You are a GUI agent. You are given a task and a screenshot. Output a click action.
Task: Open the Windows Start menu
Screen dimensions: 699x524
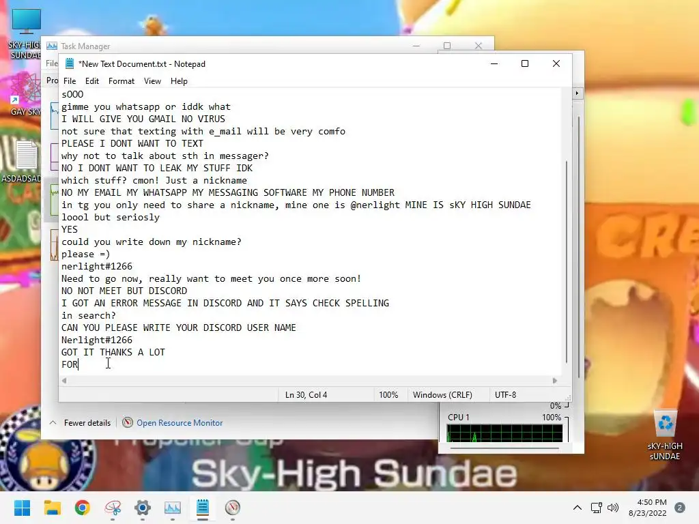pos(22,508)
